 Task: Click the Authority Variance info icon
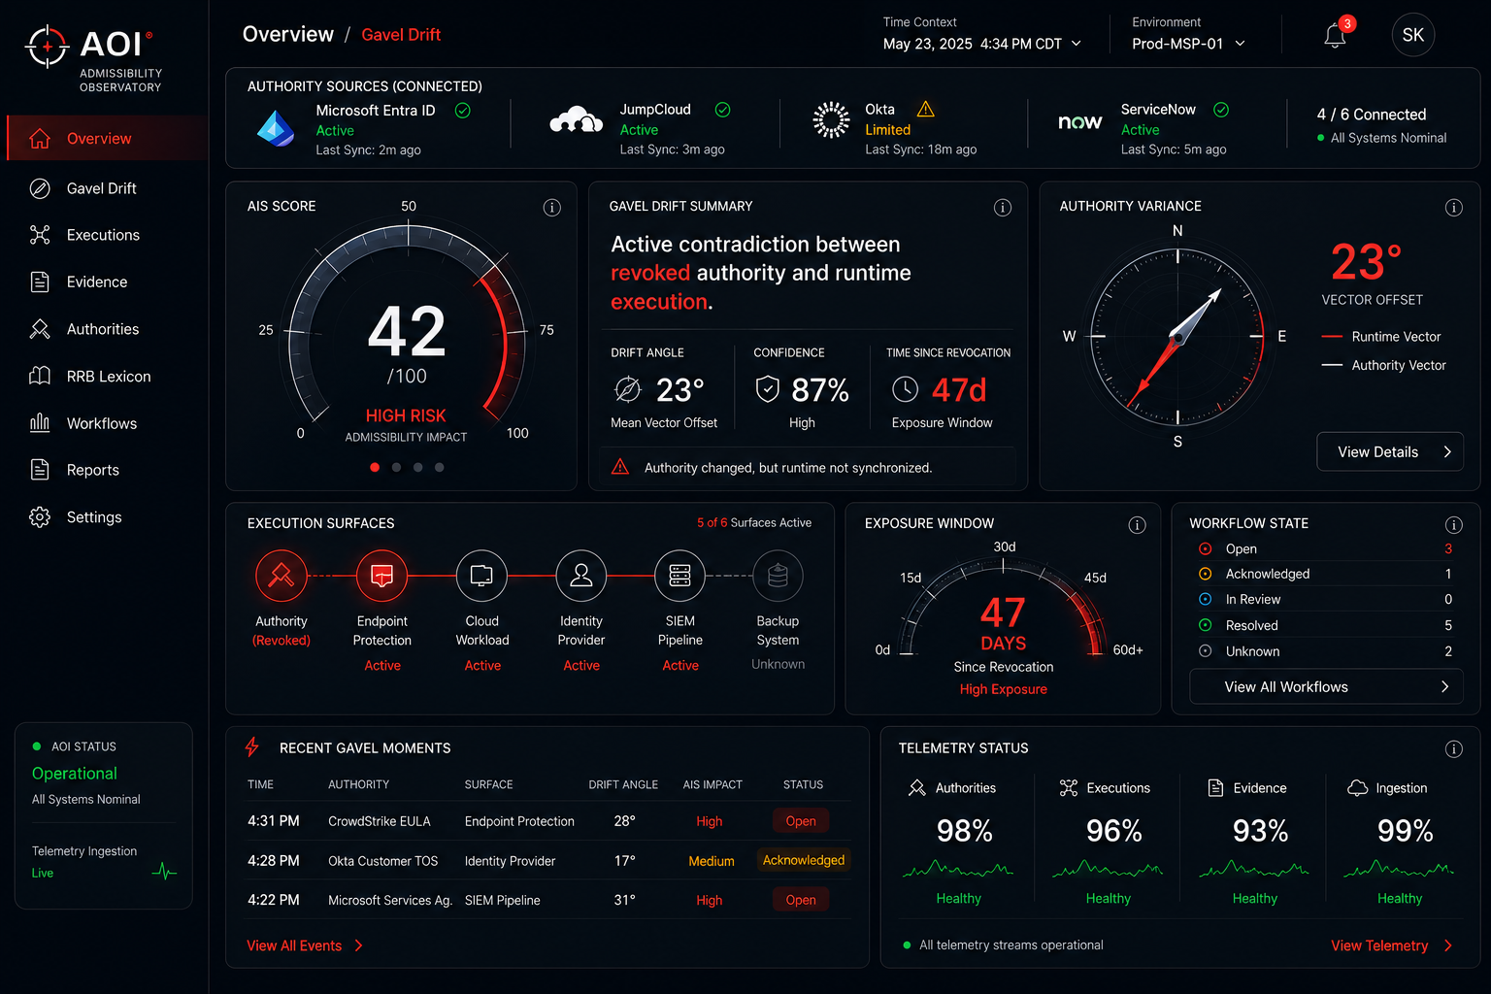[1453, 207]
